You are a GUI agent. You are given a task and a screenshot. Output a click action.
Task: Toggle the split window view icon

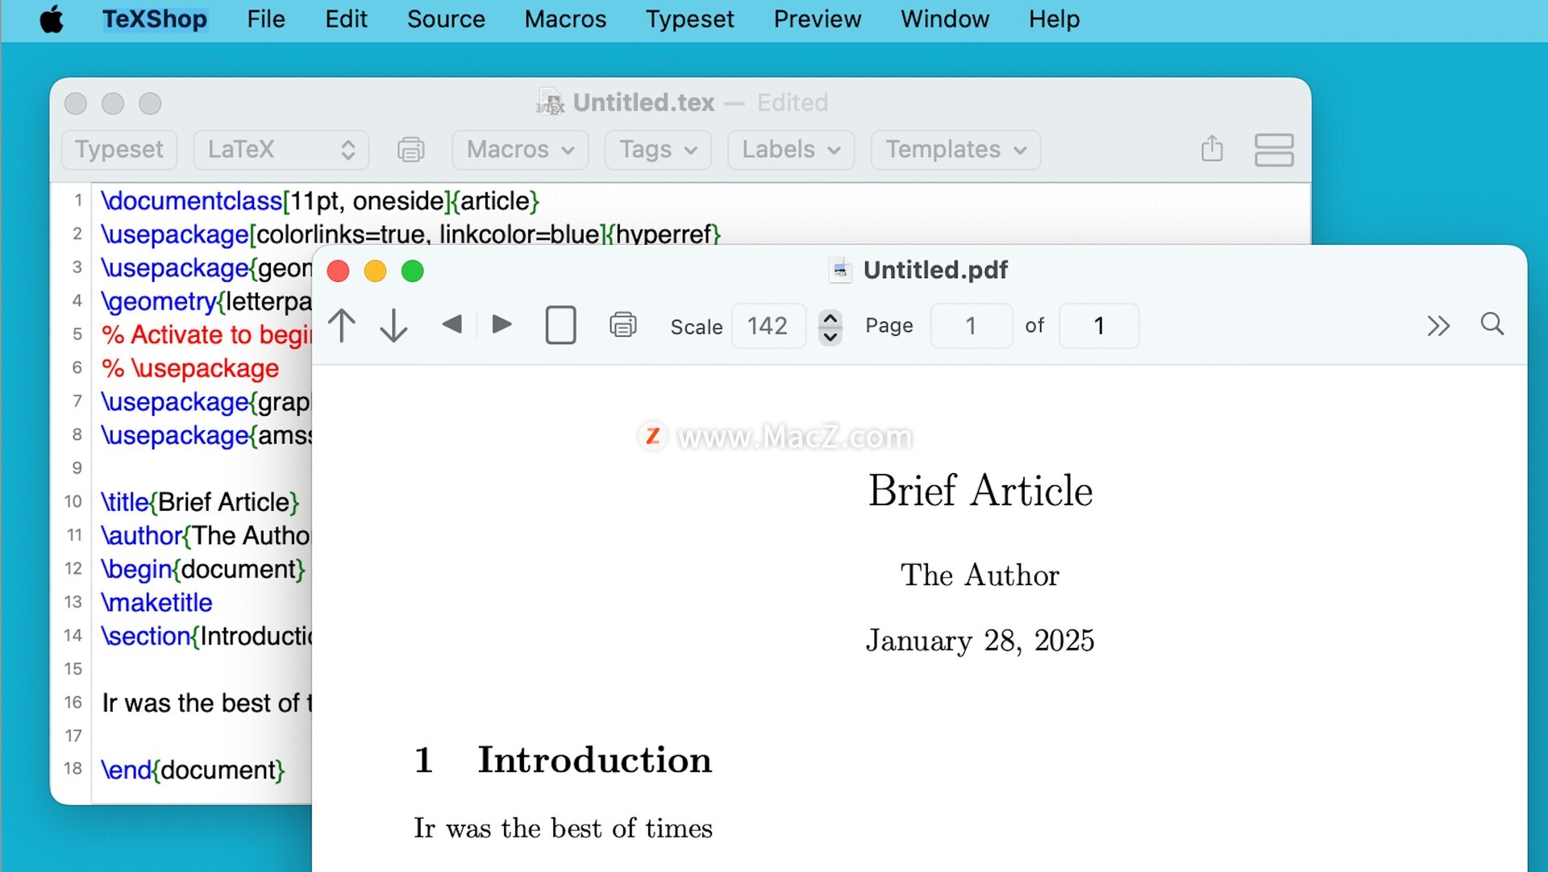[1274, 150]
